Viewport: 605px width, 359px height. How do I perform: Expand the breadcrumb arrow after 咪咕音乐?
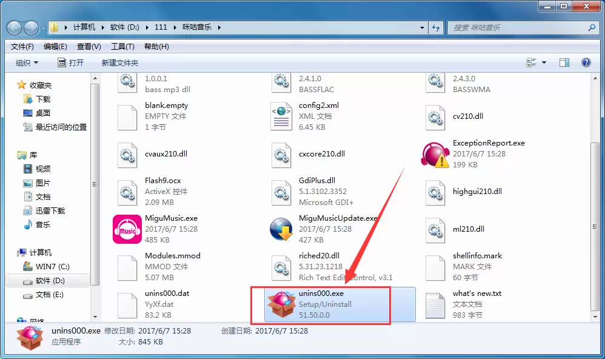219,27
